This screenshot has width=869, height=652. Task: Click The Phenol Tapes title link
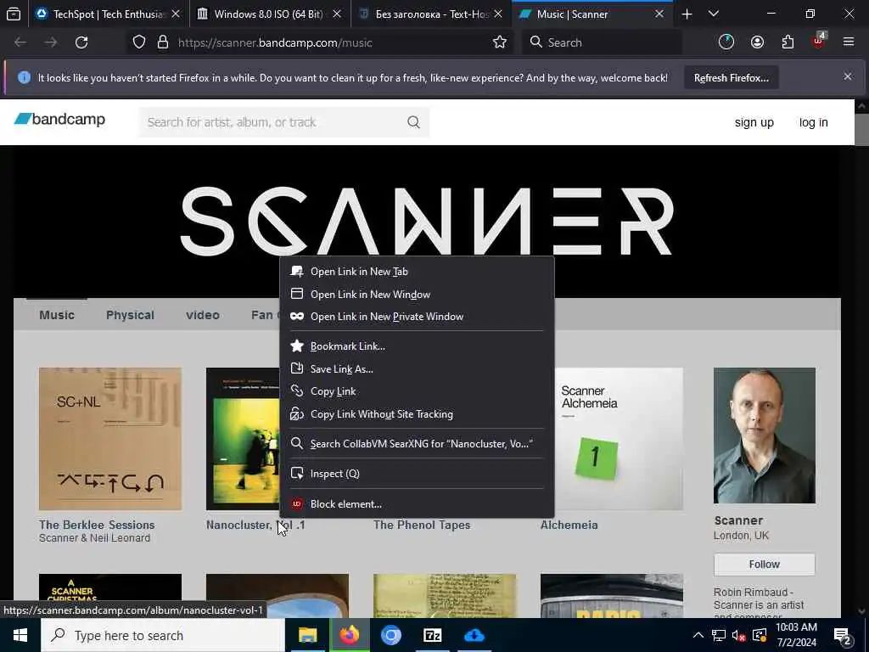421,525
